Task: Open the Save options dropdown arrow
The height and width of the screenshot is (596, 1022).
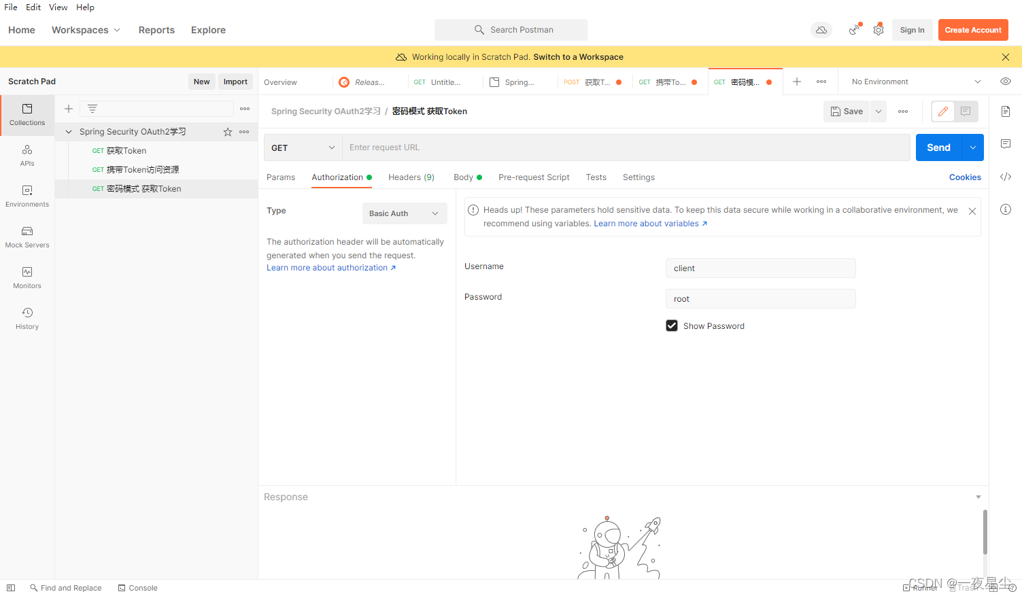Action: (x=879, y=111)
